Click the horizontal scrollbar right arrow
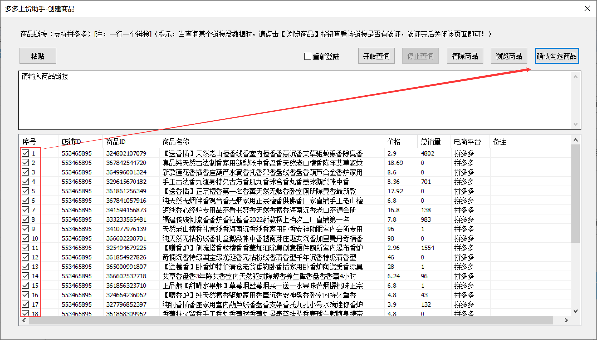Viewport: 597px width, 340px height. [566, 320]
